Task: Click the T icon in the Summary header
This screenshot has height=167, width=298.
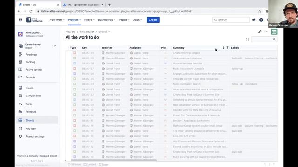Action: pos(227,48)
